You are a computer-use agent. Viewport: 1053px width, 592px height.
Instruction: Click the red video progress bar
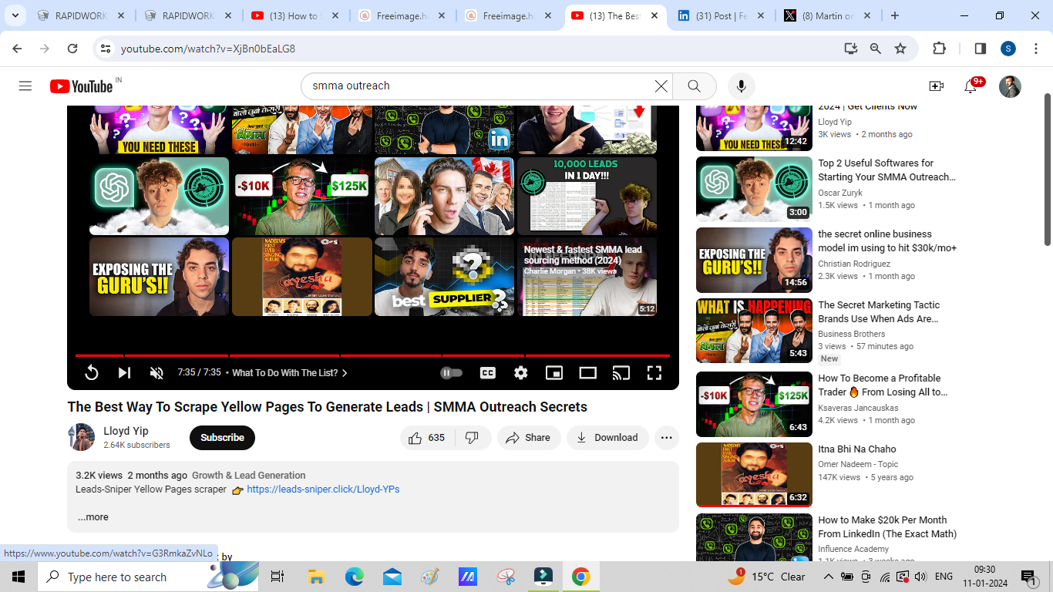372,355
